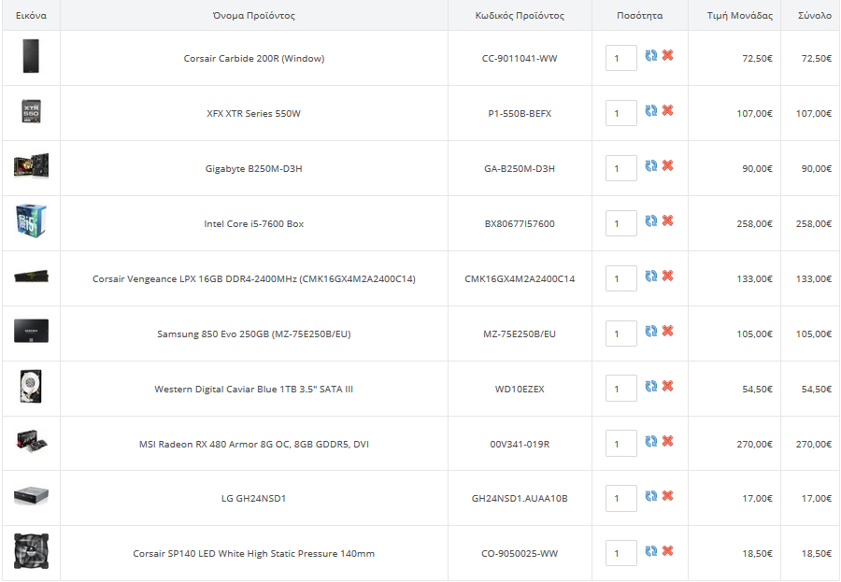Viewport: 841px width, 582px height.
Task: Remove Gigabyte B250M-D3H from cart
Action: point(668,165)
